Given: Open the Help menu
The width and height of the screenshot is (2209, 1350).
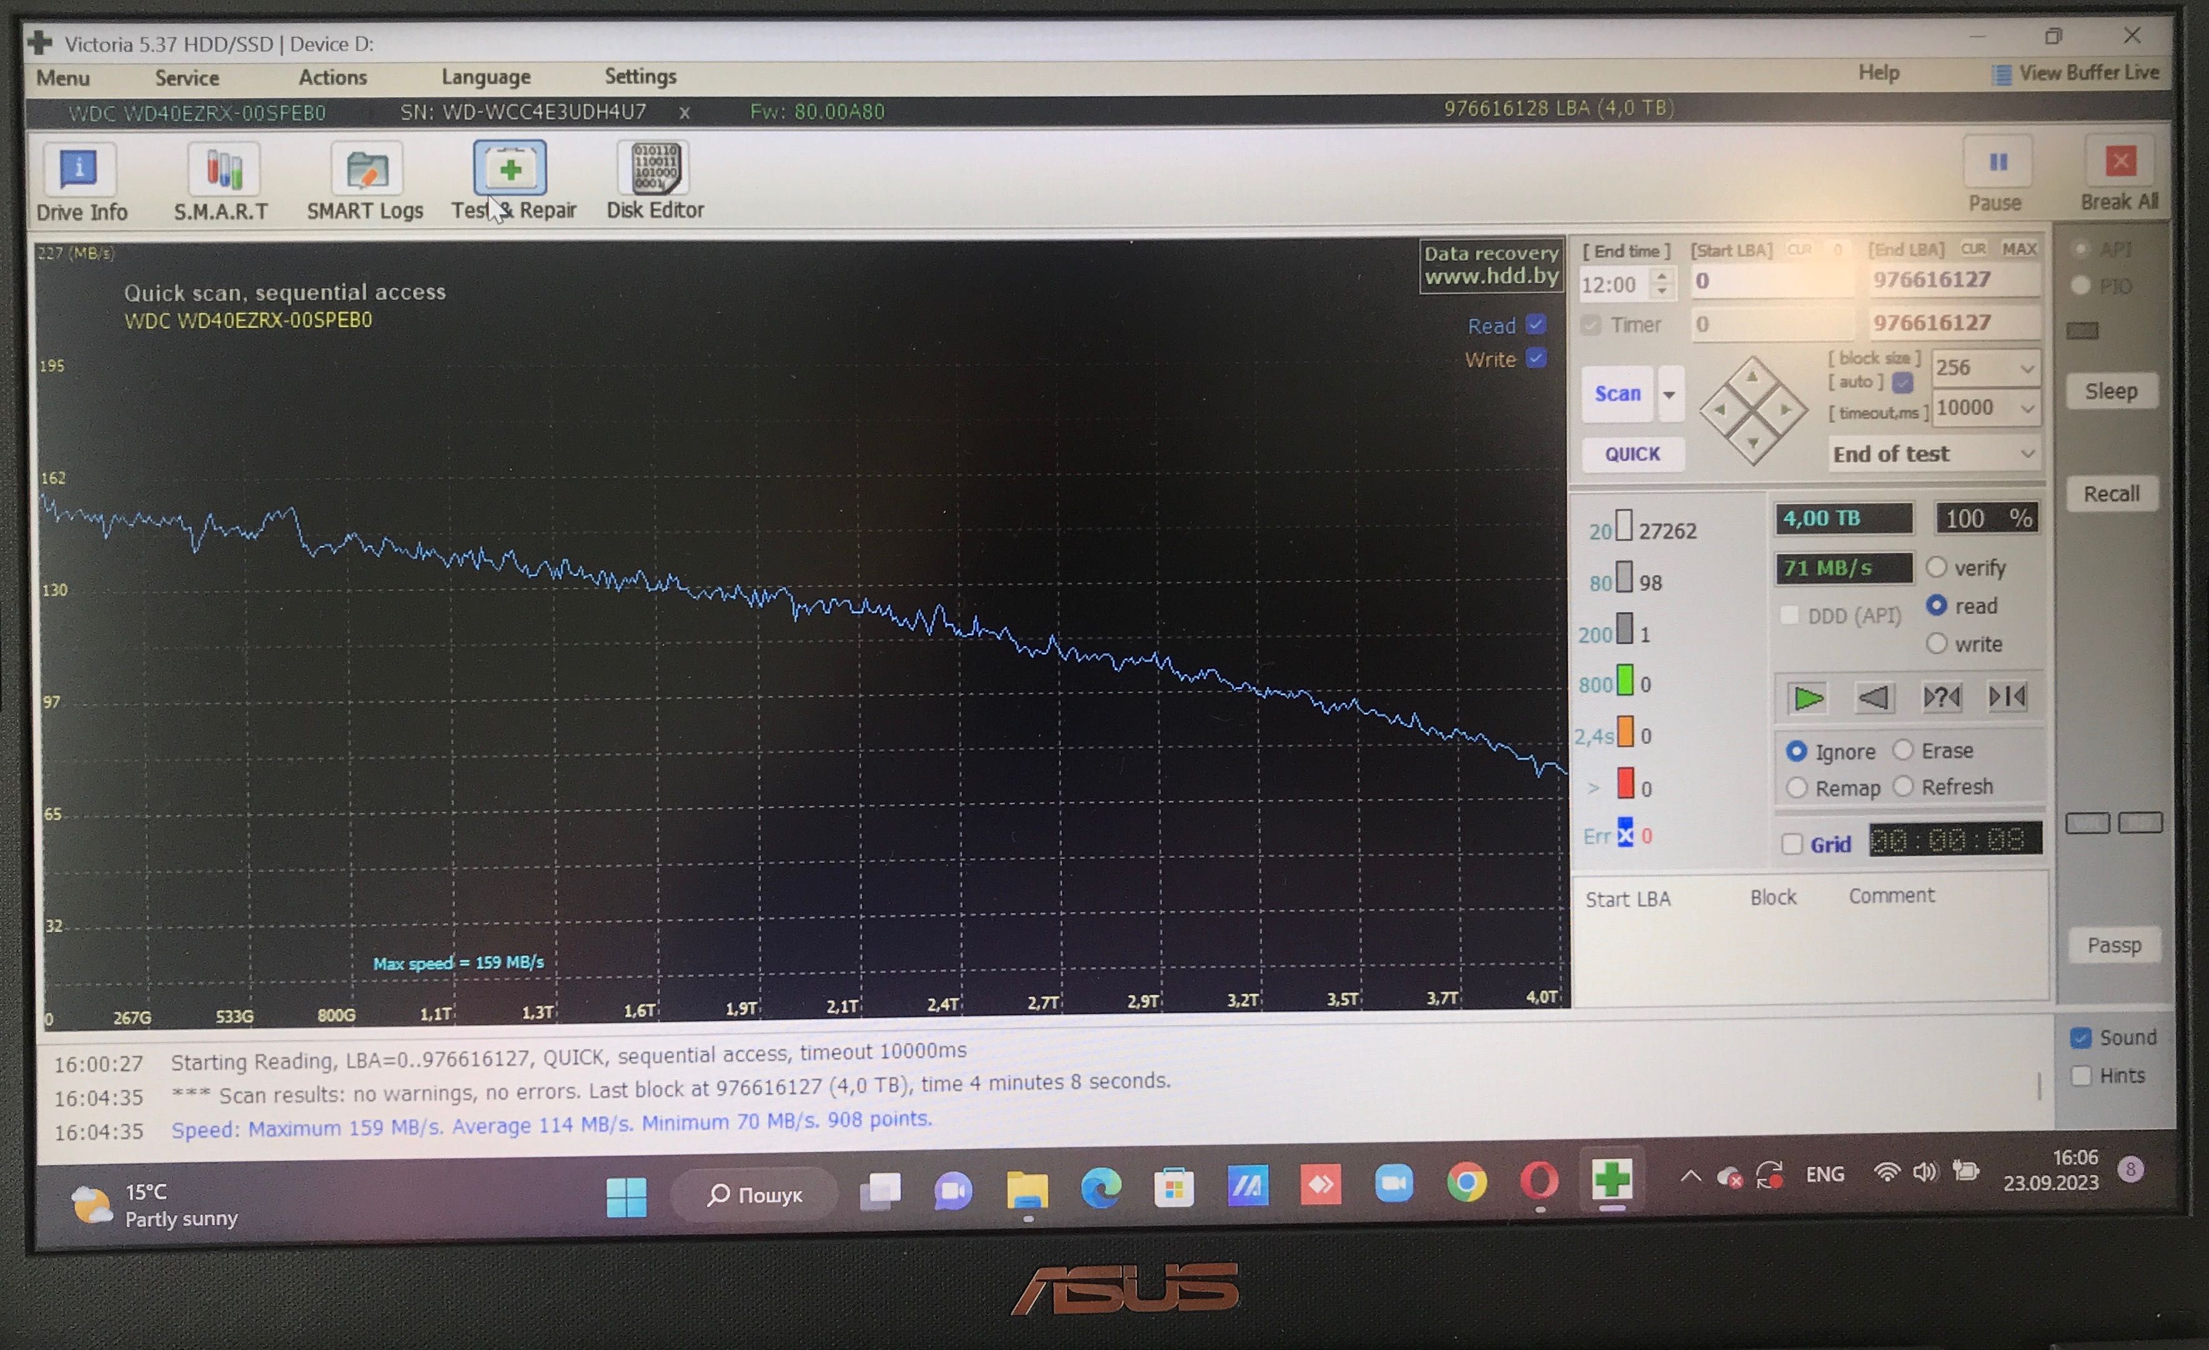Looking at the screenshot, I should 1878,72.
